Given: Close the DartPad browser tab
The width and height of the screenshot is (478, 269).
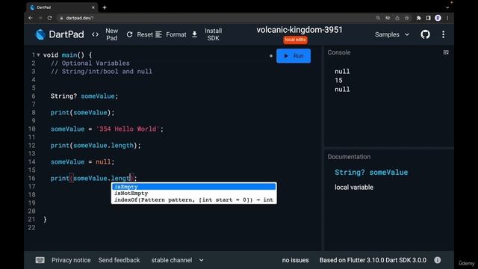Looking at the screenshot, I should [x=93, y=7].
